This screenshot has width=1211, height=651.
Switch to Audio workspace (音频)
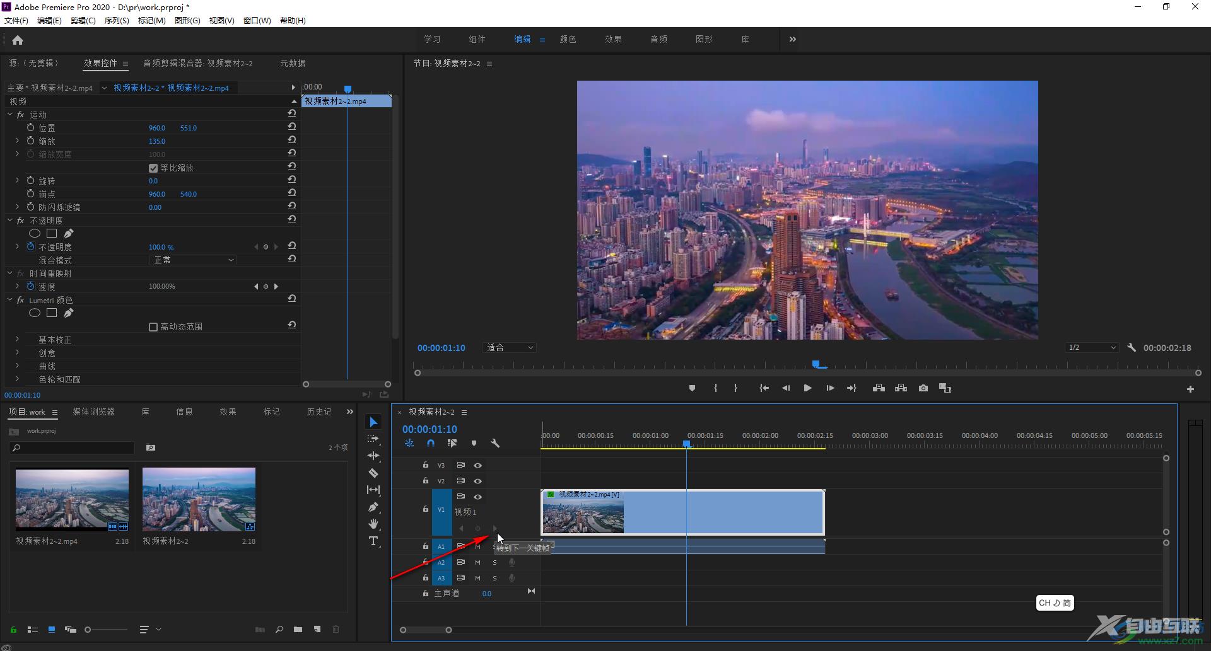(x=658, y=39)
